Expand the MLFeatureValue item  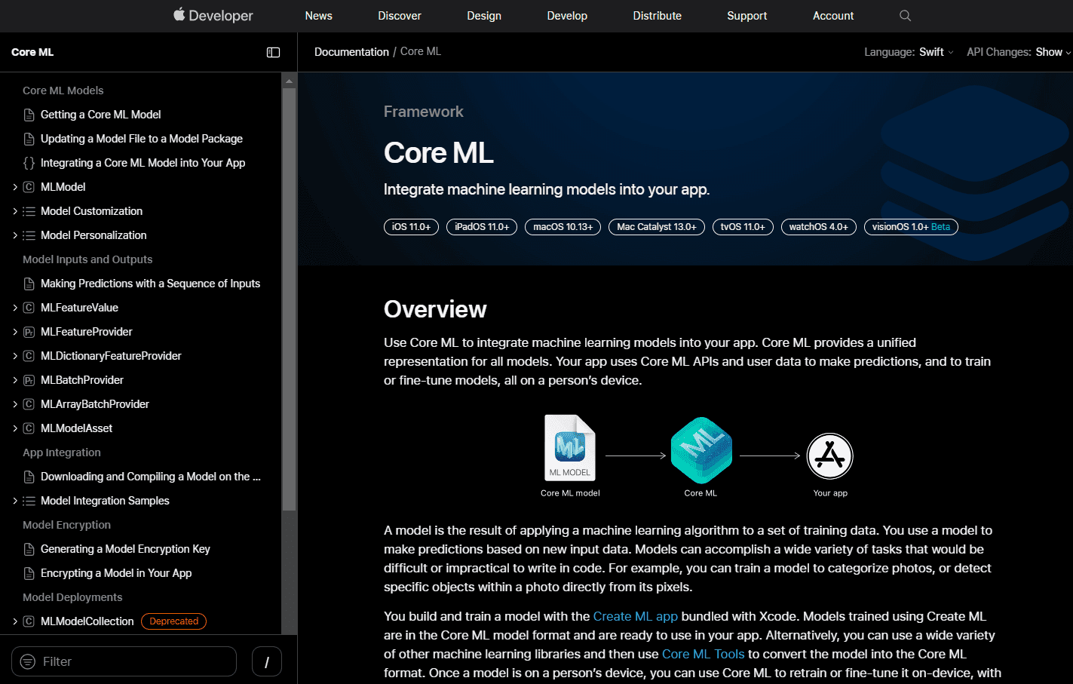tap(15, 308)
